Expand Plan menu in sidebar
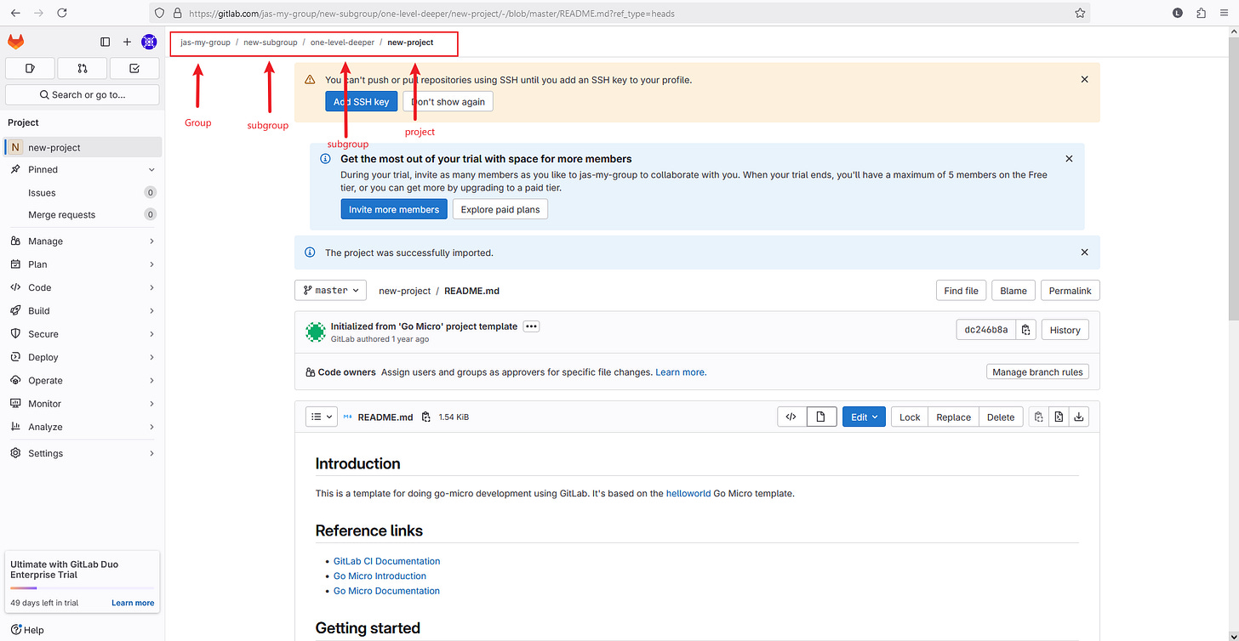The image size is (1239, 641). pyautogui.click(x=83, y=264)
